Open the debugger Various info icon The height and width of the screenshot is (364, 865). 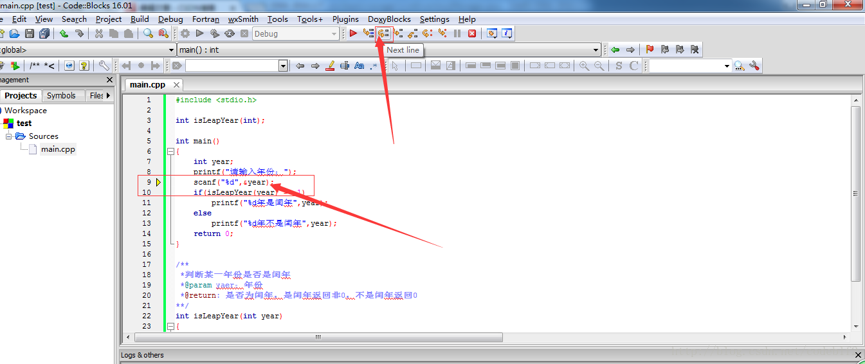coord(507,33)
